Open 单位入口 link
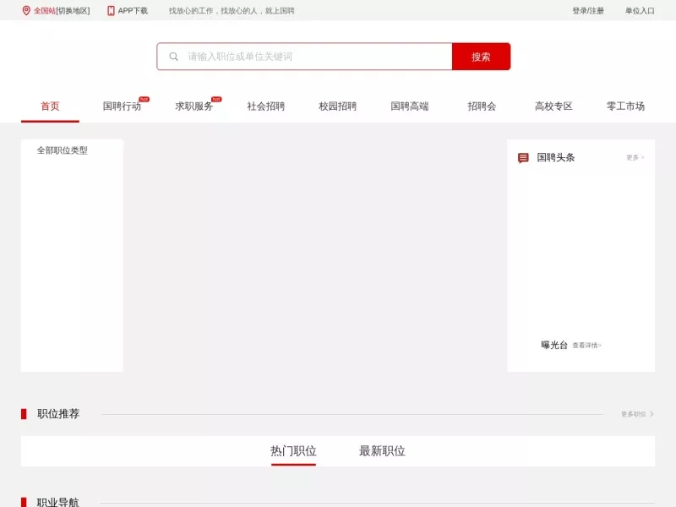Image resolution: width=676 pixels, height=507 pixels. pyautogui.click(x=640, y=11)
